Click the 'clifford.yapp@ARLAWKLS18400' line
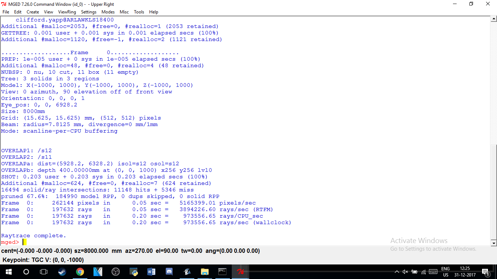Image resolution: width=497 pixels, height=279 pixels. click(x=65, y=20)
